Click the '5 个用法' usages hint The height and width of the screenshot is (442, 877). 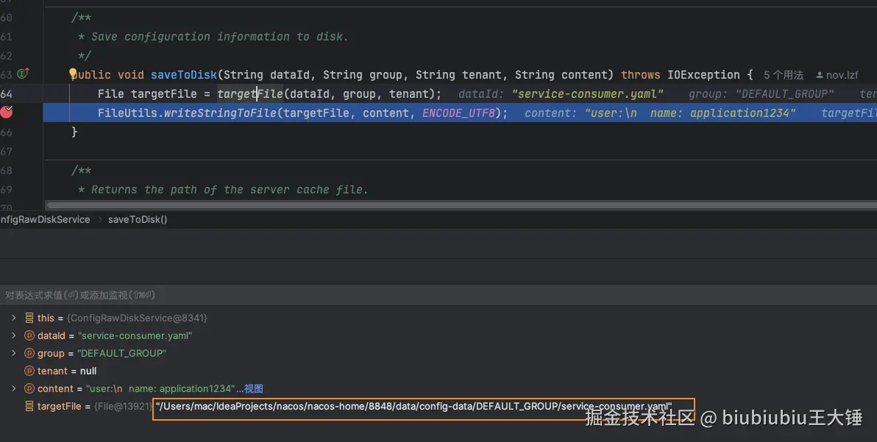[x=783, y=75]
